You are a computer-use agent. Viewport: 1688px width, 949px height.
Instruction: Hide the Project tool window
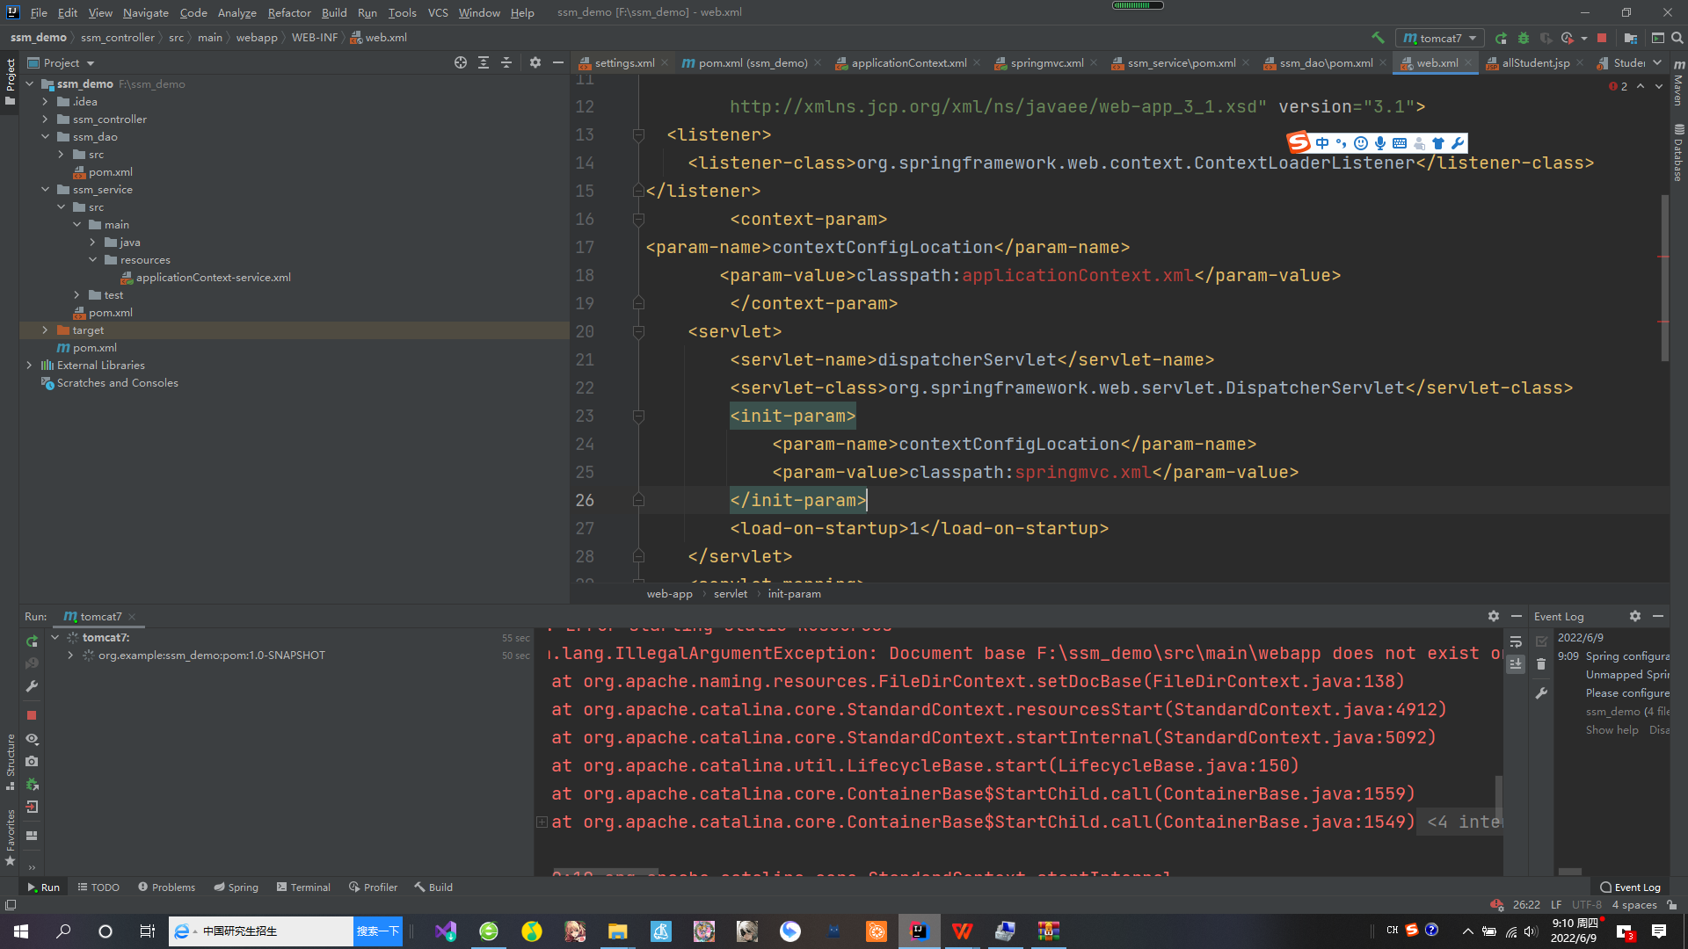(557, 62)
